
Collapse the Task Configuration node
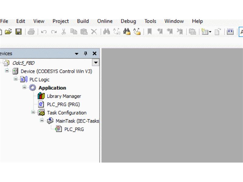(33, 112)
